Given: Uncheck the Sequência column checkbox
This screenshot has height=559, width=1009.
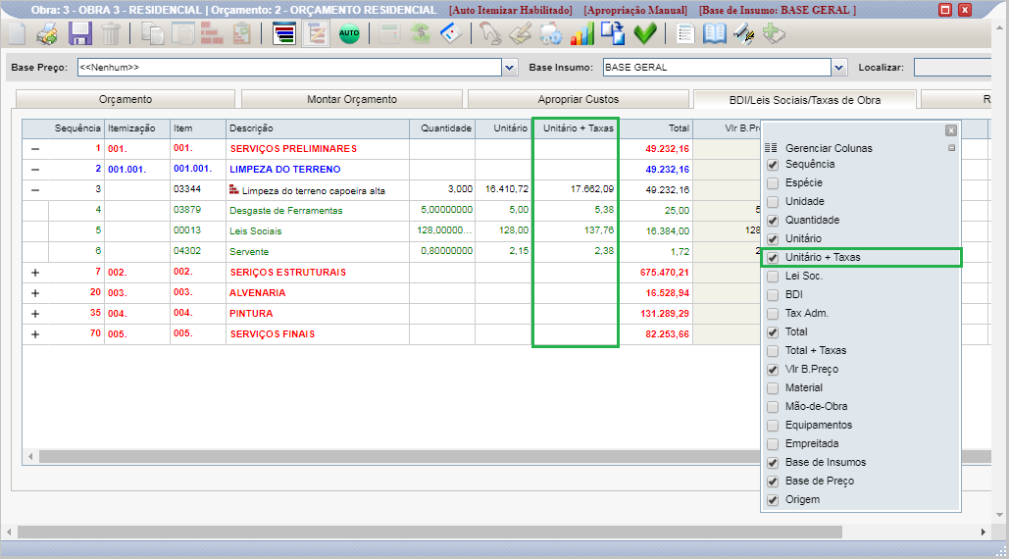Looking at the screenshot, I should pos(773,165).
